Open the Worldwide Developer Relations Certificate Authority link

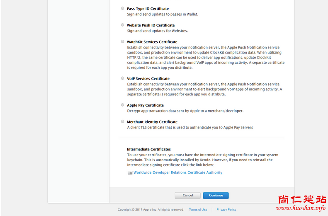177,172
